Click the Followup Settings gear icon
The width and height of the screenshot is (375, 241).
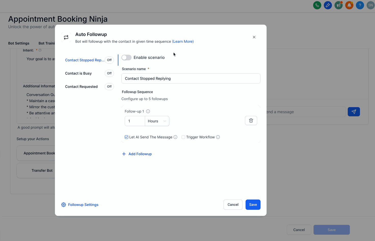(x=63, y=205)
